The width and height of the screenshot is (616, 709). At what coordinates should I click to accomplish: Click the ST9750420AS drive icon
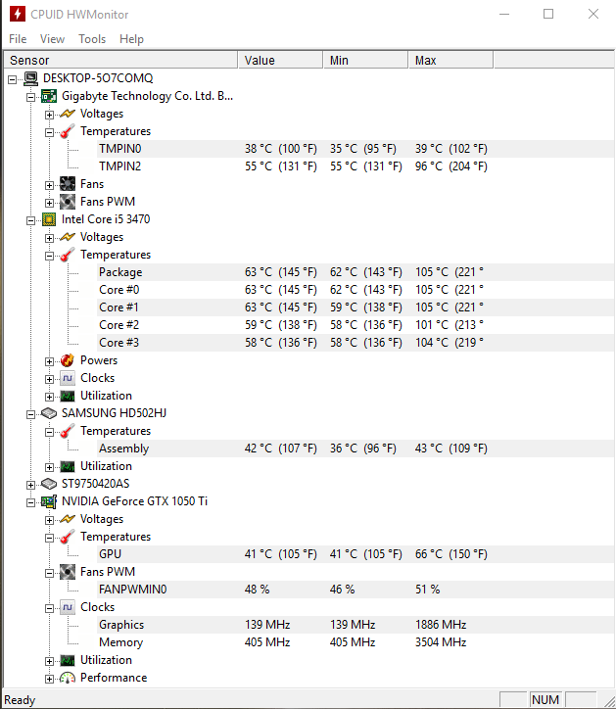pos(49,484)
